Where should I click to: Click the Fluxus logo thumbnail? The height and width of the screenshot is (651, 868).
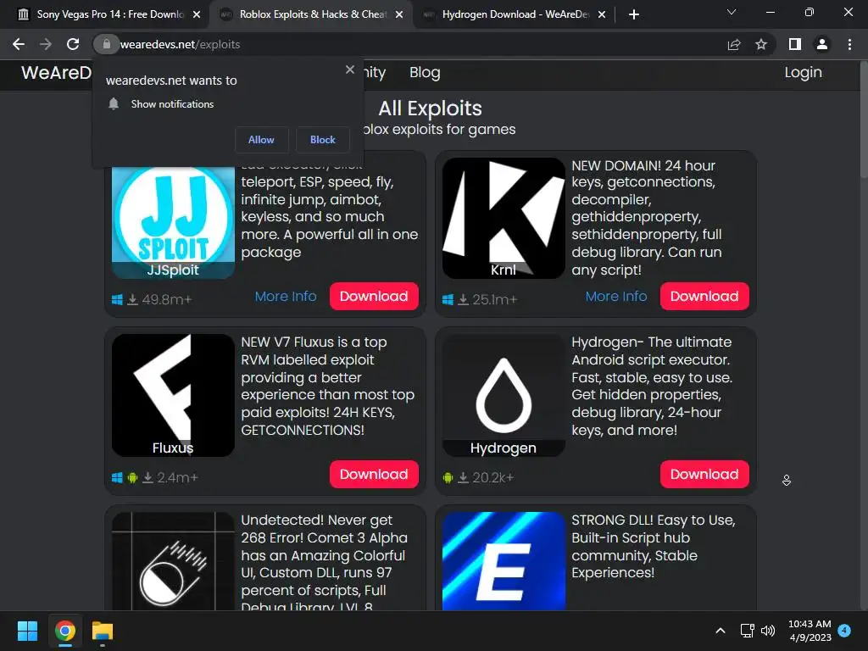click(173, 395)
